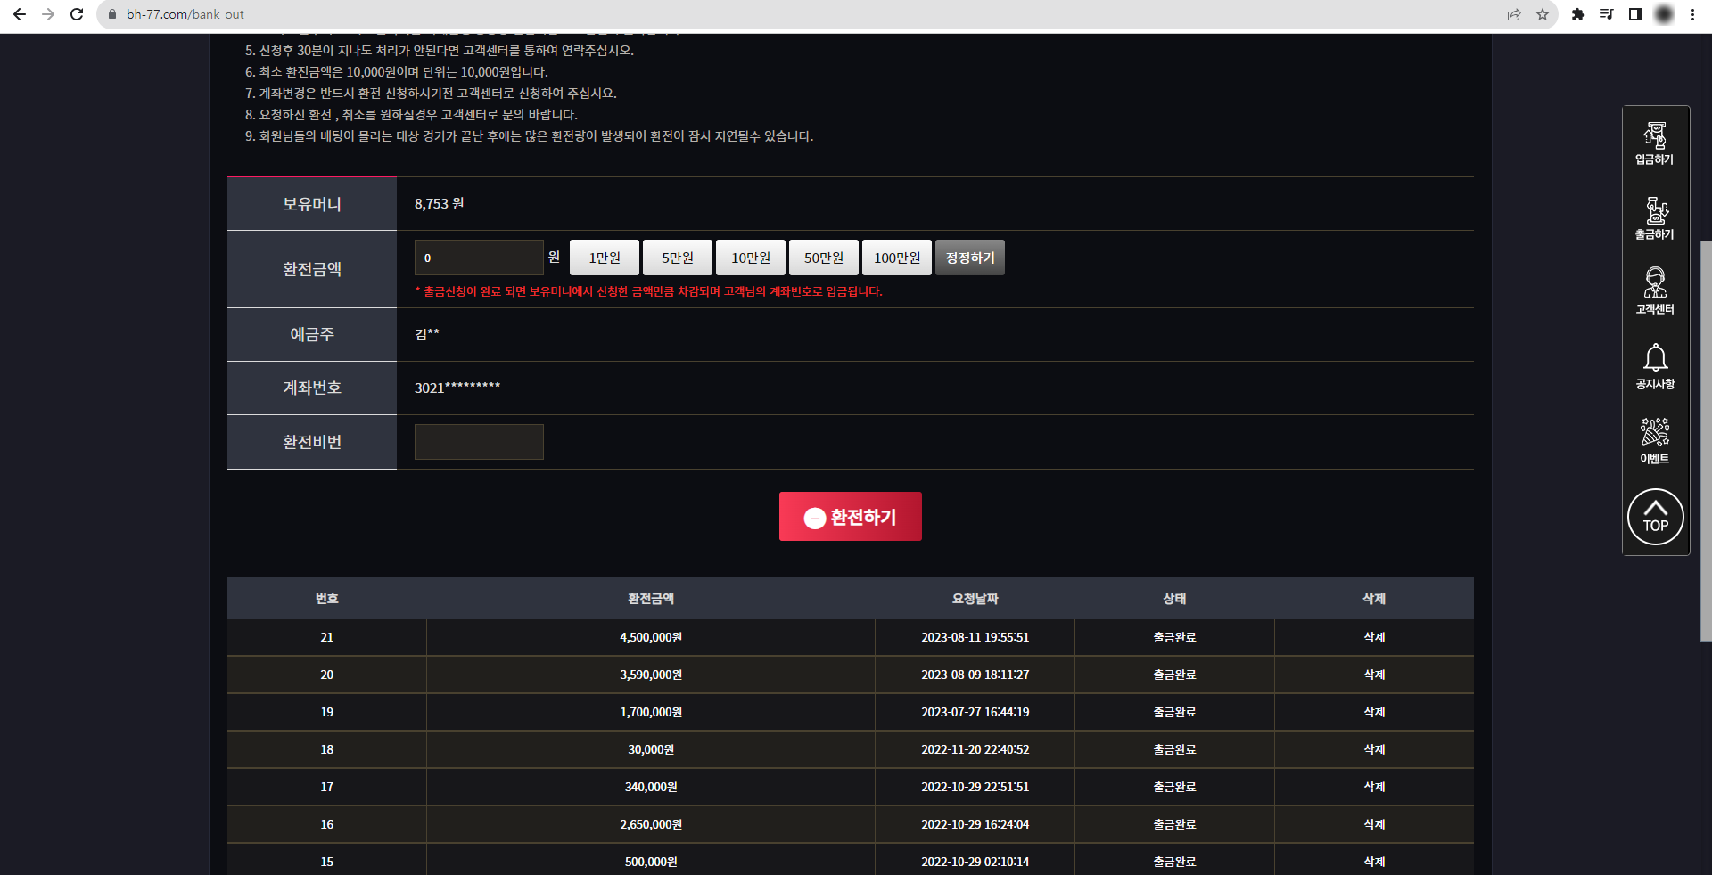Focus the 환전비번 password field
The height and width of the screenshot is (875, 1712).
point(479,442)
